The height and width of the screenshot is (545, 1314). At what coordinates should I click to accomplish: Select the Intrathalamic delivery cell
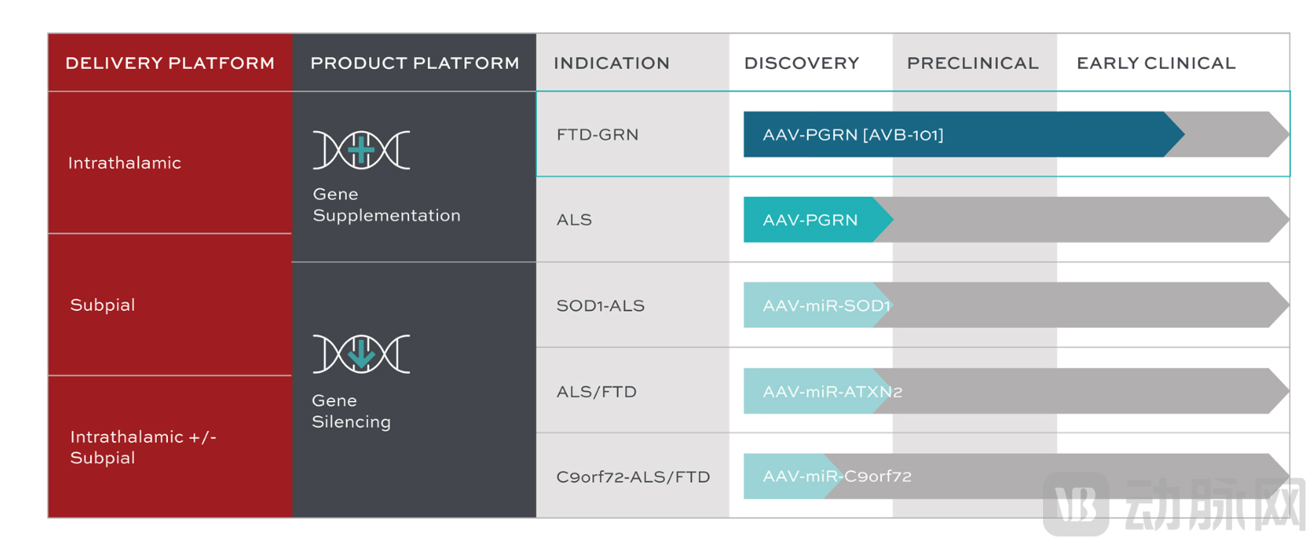tap(124, 163)
